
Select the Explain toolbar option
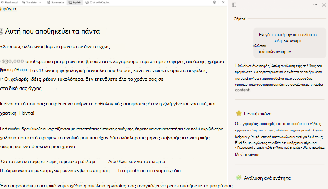(75, 2)
